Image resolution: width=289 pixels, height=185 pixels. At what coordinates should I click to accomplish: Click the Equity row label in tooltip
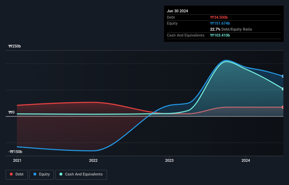coord(172,23)
